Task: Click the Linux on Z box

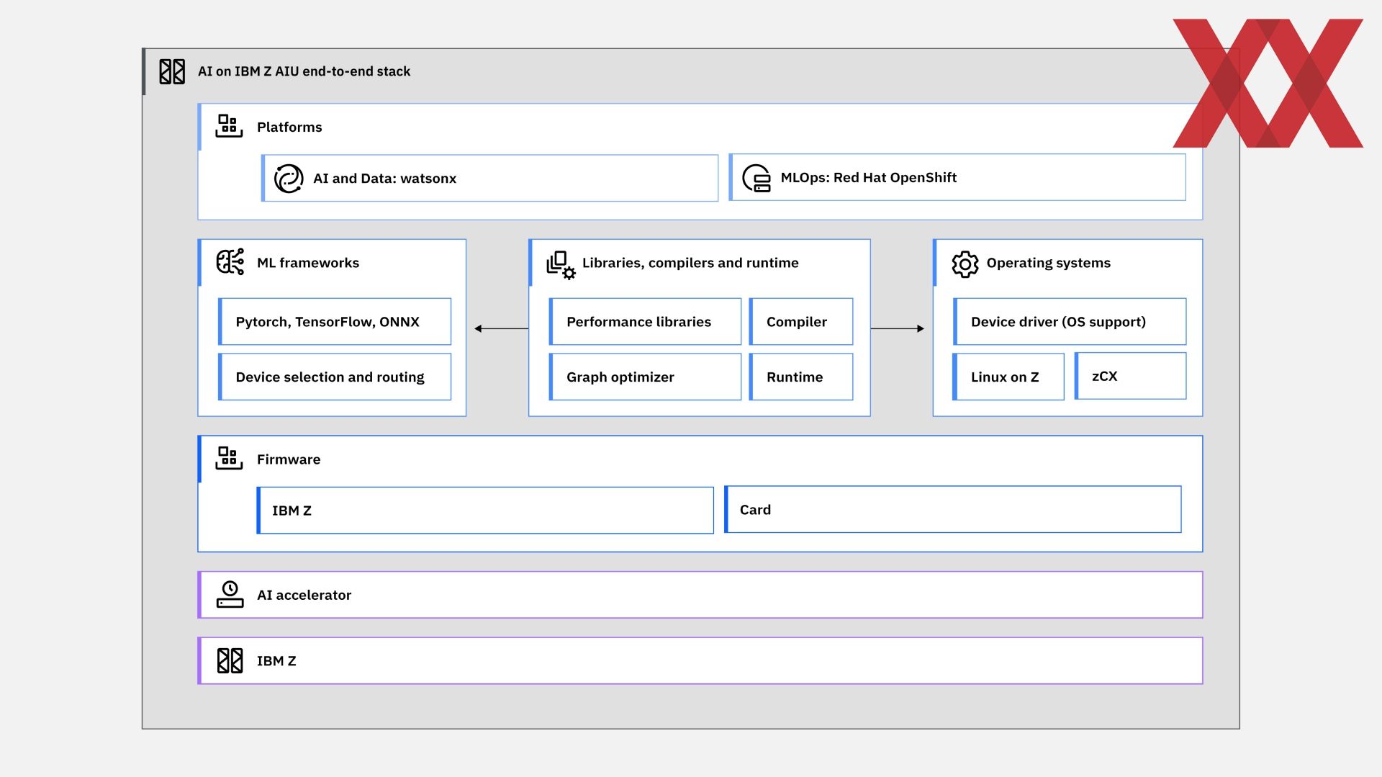Action: [1008, 377]
